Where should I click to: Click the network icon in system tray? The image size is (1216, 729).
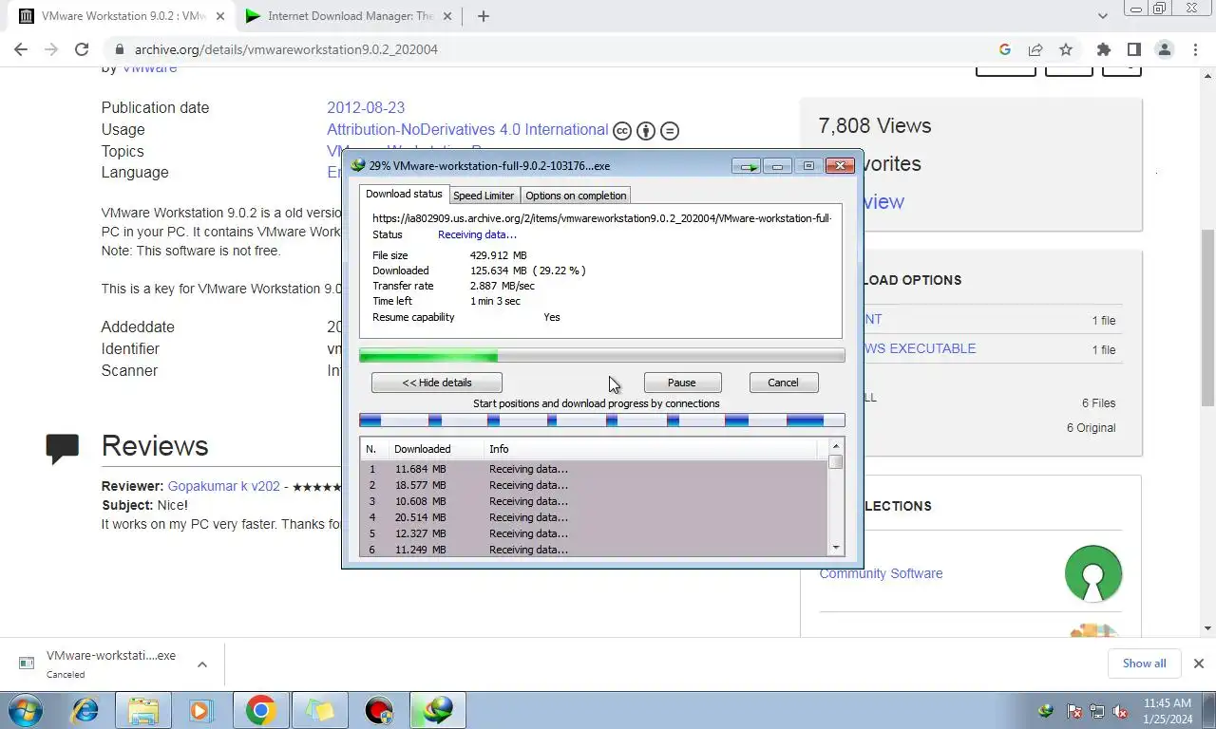click(1097, 710)
